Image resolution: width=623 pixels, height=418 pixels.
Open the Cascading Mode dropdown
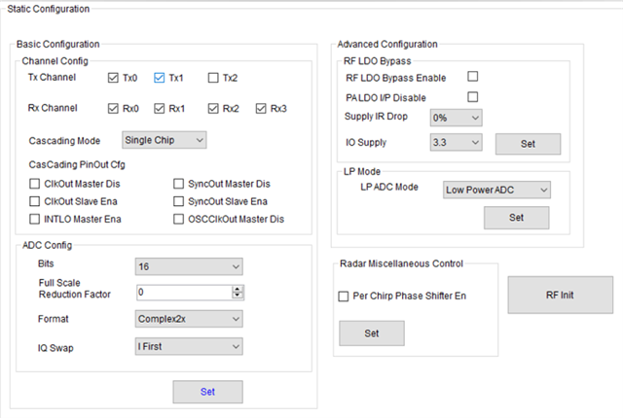point(165,141)
